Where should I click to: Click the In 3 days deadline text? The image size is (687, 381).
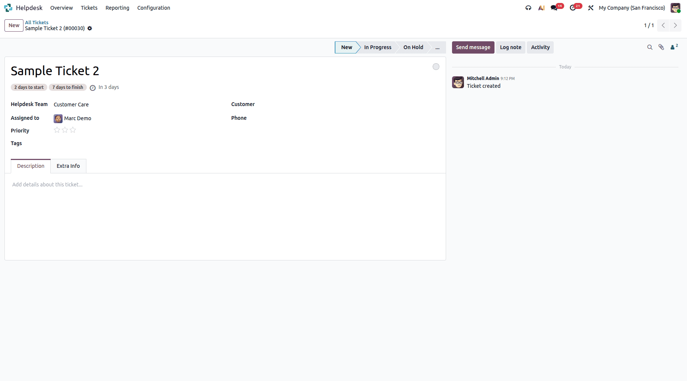tap(109, 87)
